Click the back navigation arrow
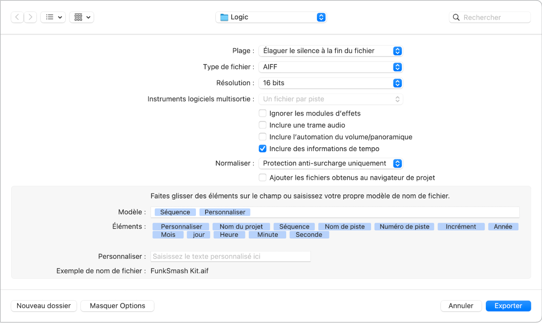 pos(17,17)
